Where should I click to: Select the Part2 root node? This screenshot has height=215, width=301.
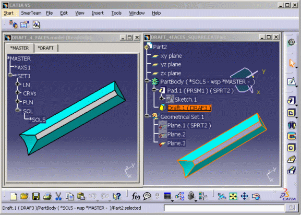tap(160, 47)
